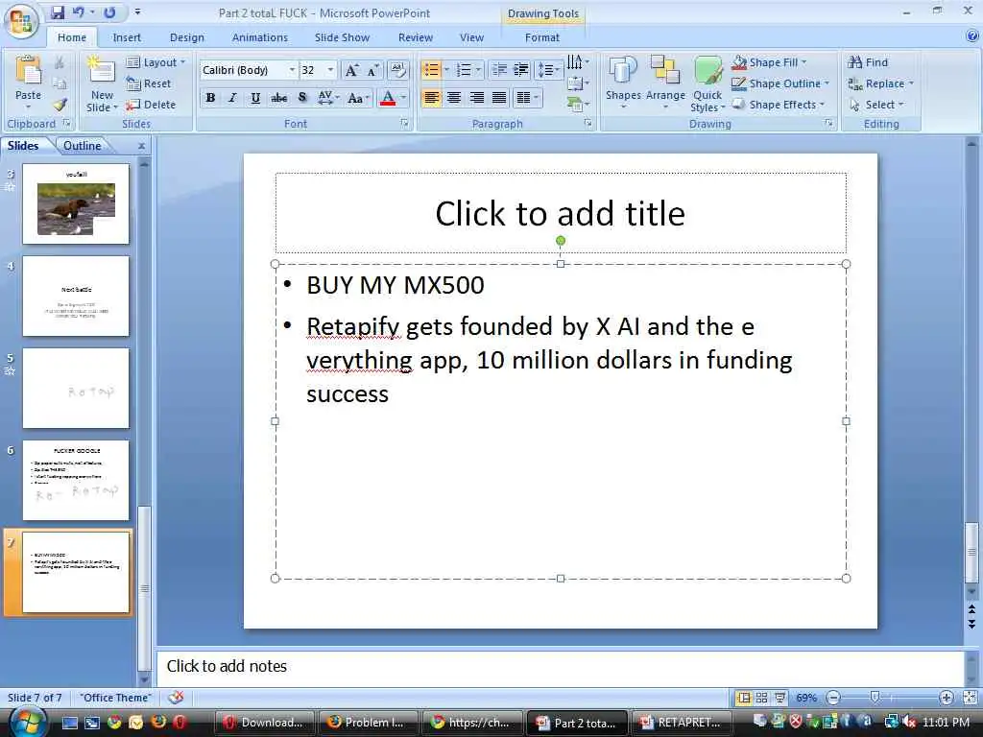Open the Arrange options
The height and width of the screenshot is (737, 983).
tap(665, 84)
